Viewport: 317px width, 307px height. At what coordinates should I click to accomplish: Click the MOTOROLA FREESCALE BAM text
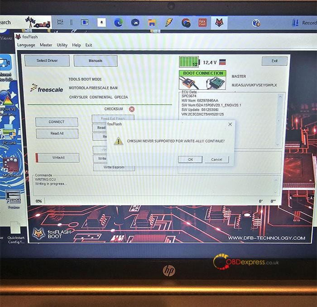point(93,88)
